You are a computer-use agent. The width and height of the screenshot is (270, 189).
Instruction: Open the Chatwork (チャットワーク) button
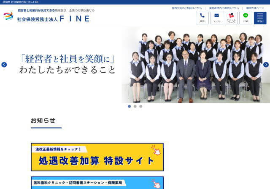(231, 18)
